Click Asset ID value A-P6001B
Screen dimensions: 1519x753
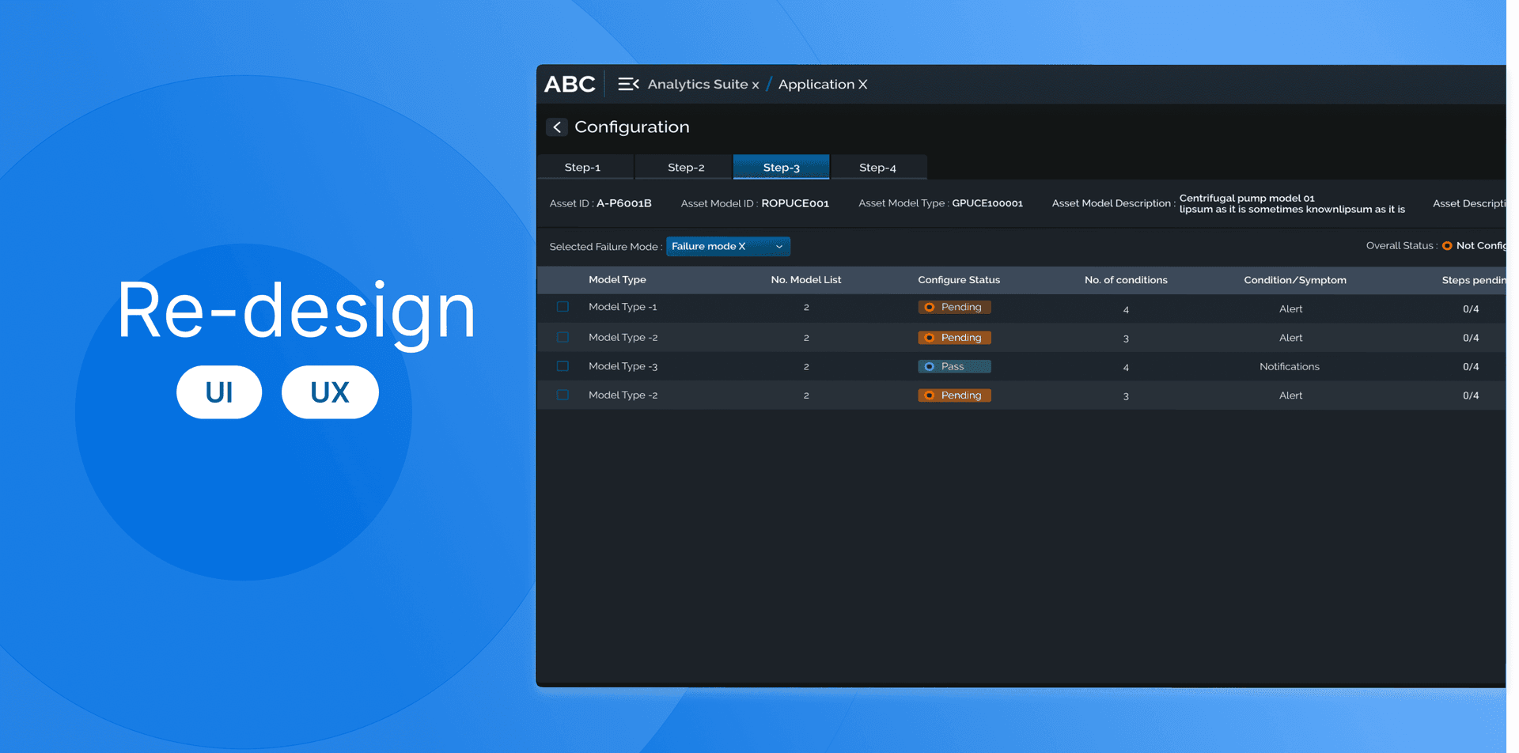[x=624, y=203]
